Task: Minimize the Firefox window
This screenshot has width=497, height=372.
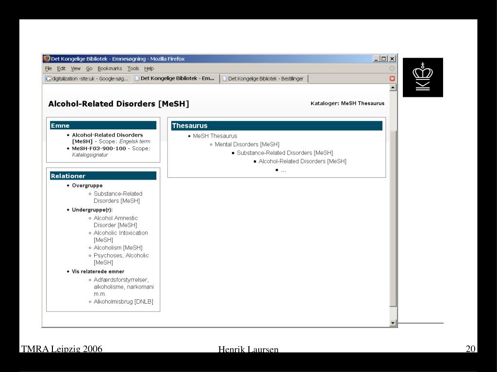Action: [376, 59]
